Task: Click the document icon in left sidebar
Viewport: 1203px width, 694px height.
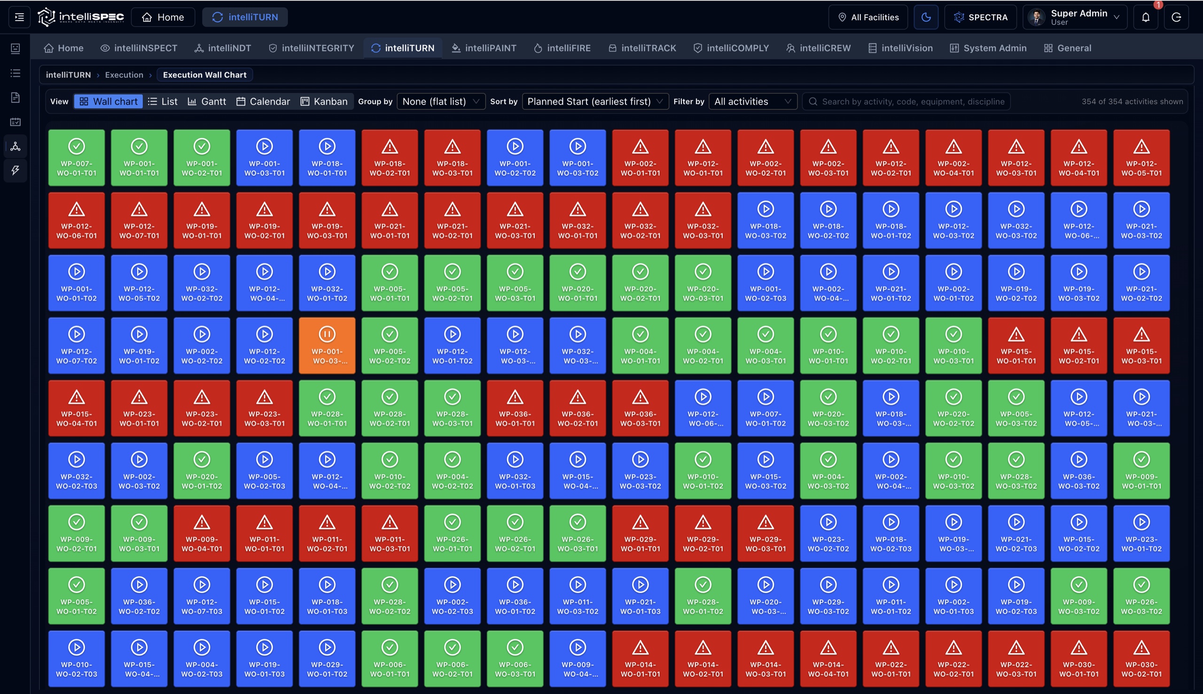Action: coord(15,98)
